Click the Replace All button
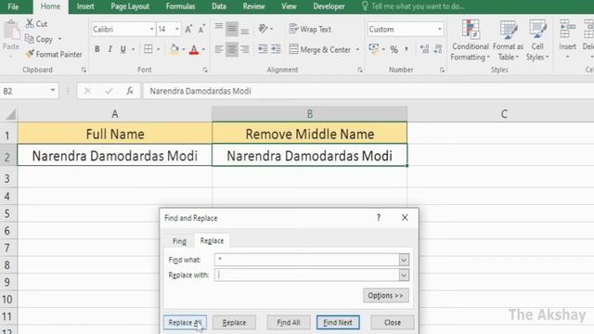 click(x=185, y=322)
